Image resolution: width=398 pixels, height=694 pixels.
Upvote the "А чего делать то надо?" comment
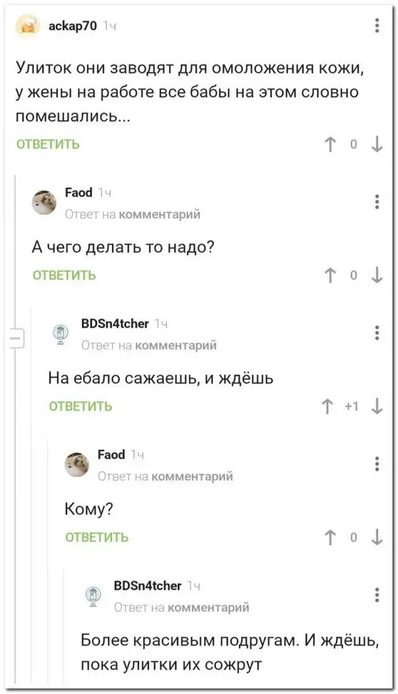coord(330,275)
